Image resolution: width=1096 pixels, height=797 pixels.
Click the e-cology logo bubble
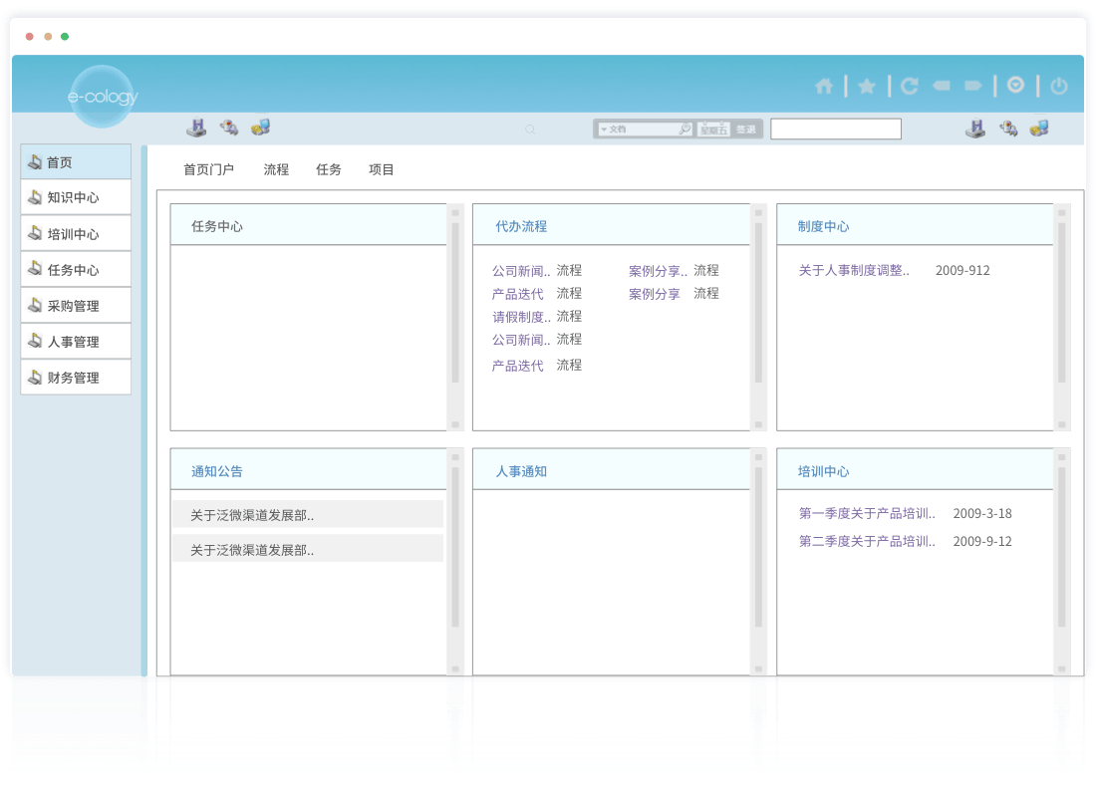tap(102, 97)
